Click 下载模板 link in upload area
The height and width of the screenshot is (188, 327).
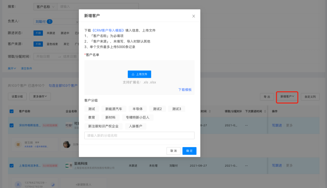coord(185,90)
